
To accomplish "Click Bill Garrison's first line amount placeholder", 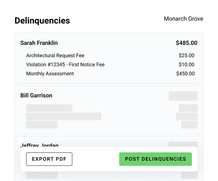I will [188, 108].
